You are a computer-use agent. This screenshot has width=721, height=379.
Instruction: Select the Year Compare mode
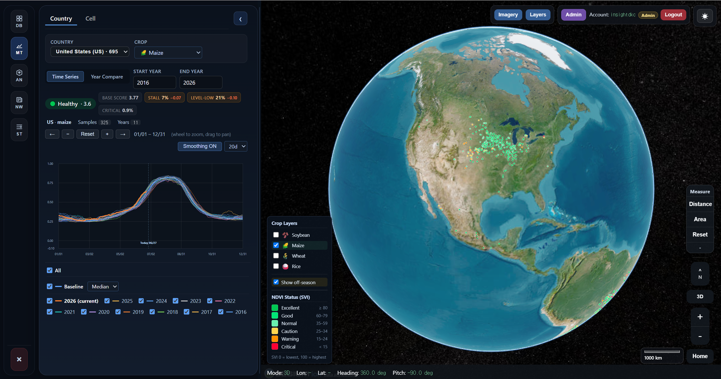click(x=107, y=76)
